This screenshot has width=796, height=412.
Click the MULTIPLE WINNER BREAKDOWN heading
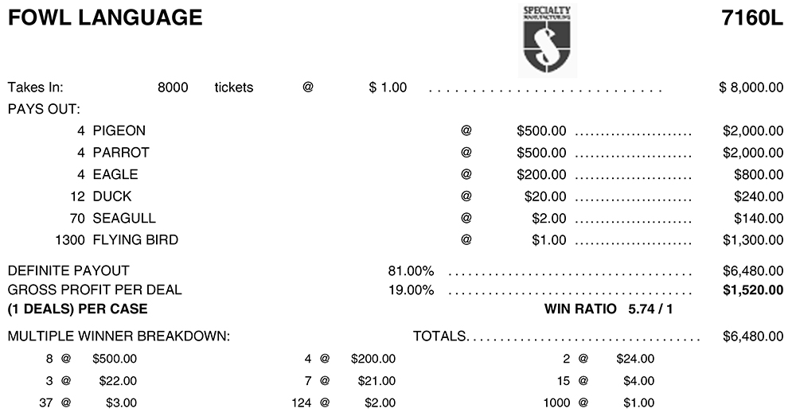coord(119,336)
